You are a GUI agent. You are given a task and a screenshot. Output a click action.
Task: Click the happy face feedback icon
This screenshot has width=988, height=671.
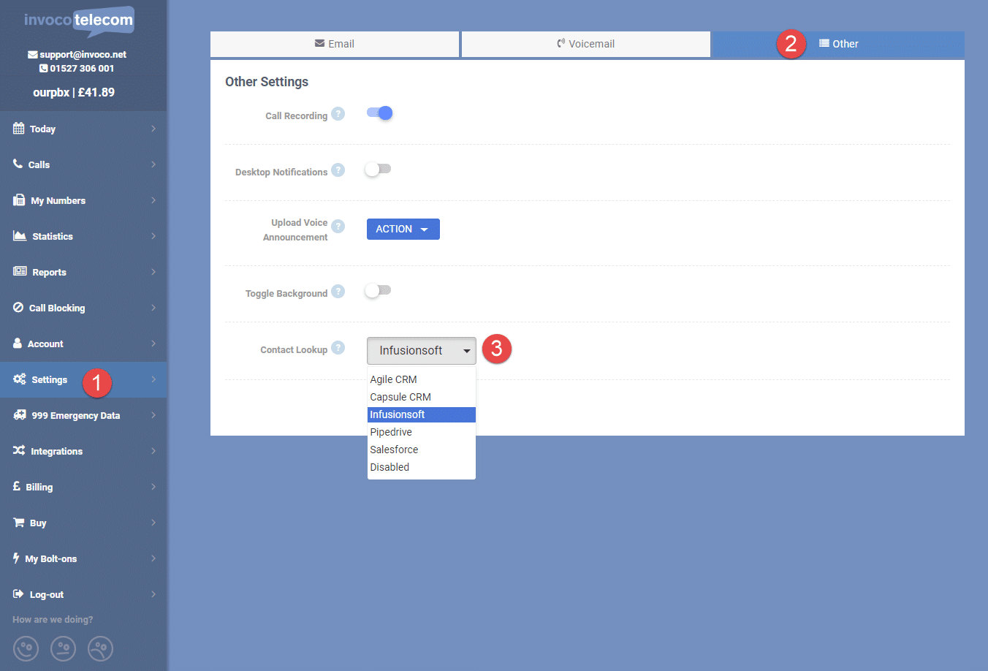26,648
